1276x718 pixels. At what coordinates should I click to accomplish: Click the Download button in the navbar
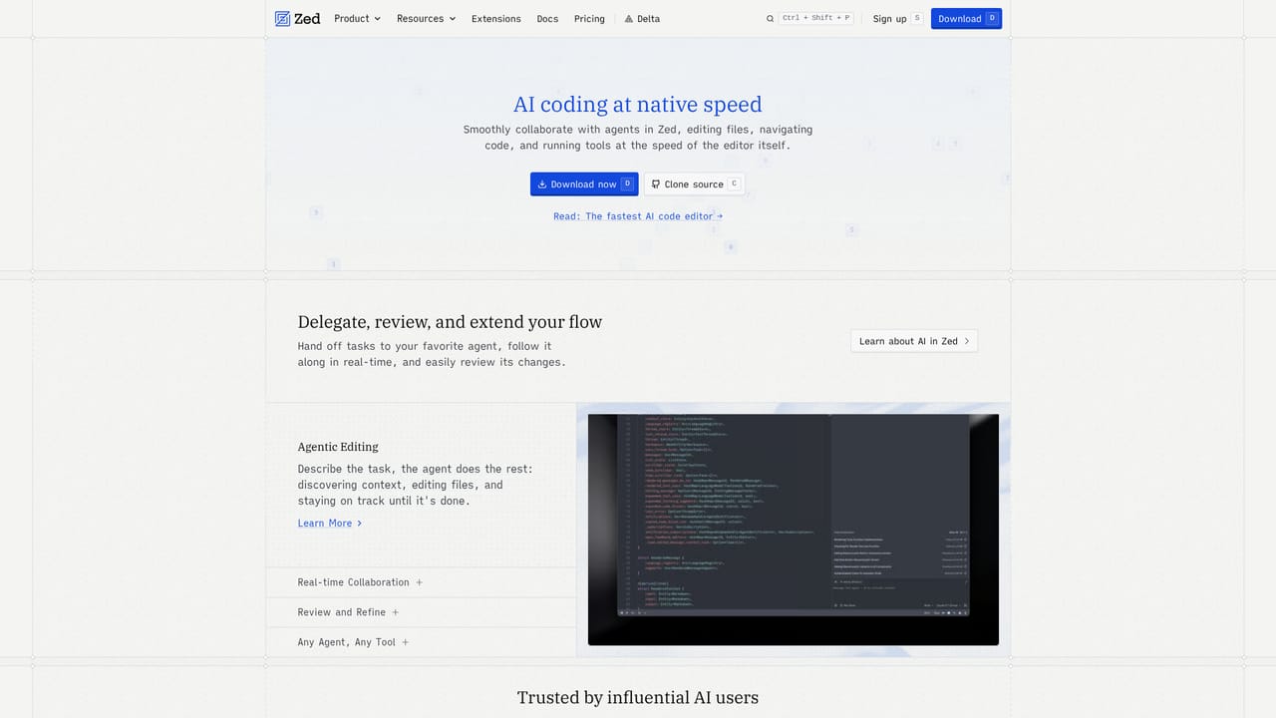966,18
